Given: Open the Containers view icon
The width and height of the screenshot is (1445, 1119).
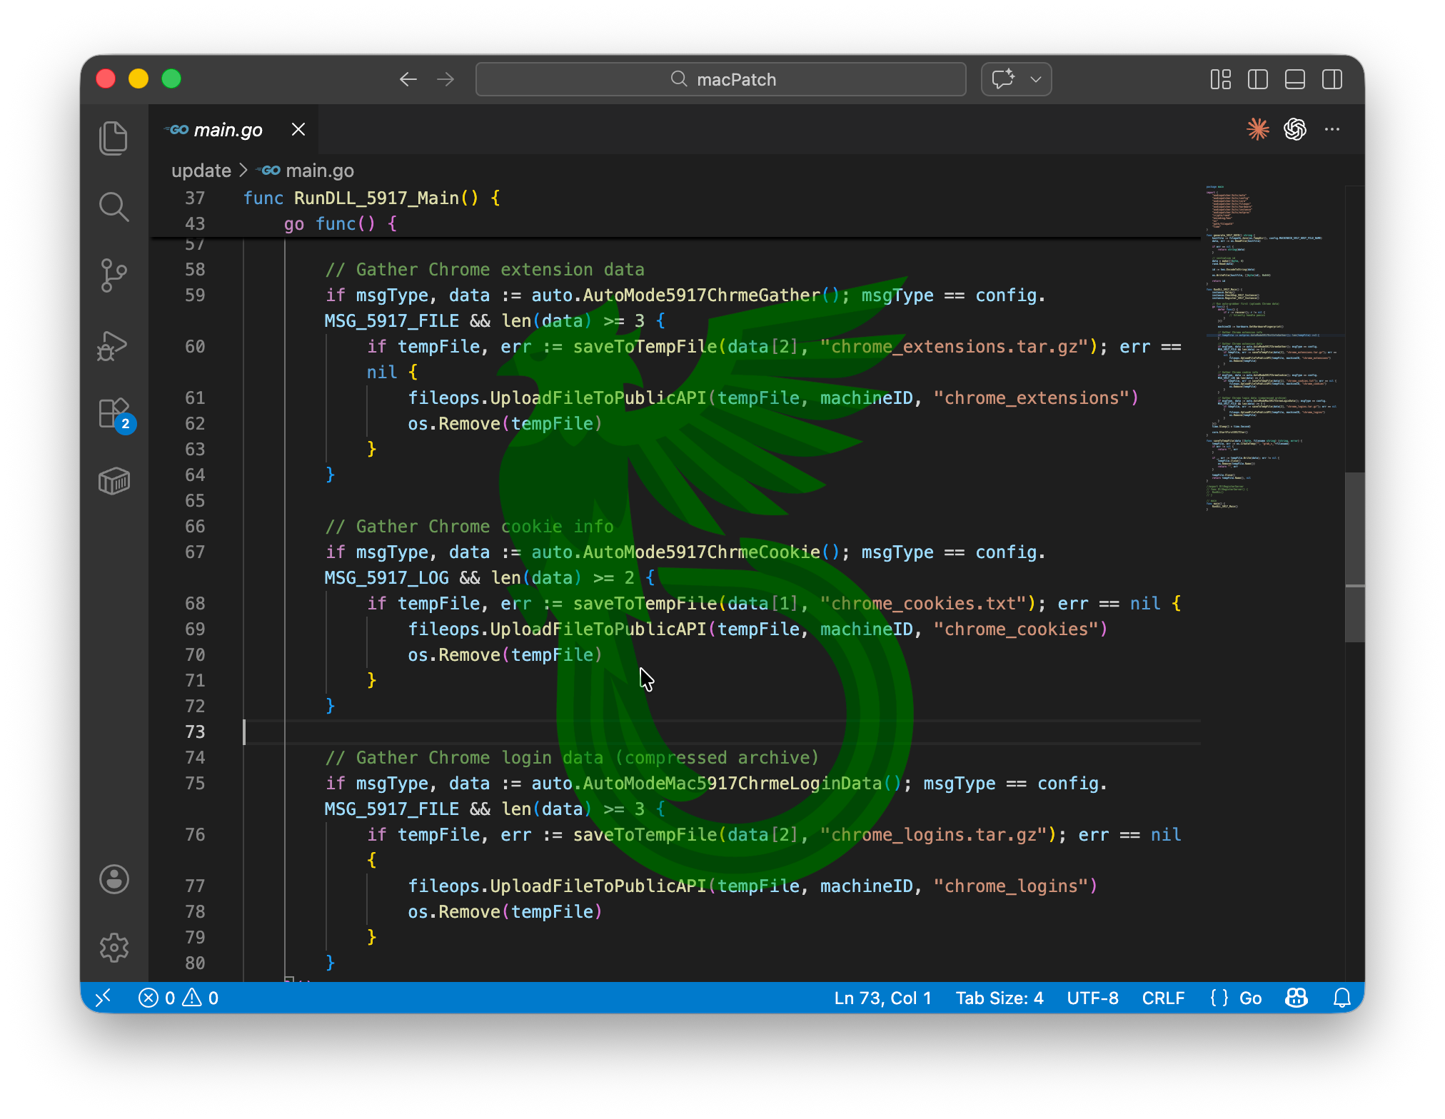Looking at the screenshot, I should point(114,482).
